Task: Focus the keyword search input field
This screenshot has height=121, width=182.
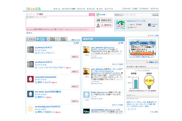Action: point(137,15)
